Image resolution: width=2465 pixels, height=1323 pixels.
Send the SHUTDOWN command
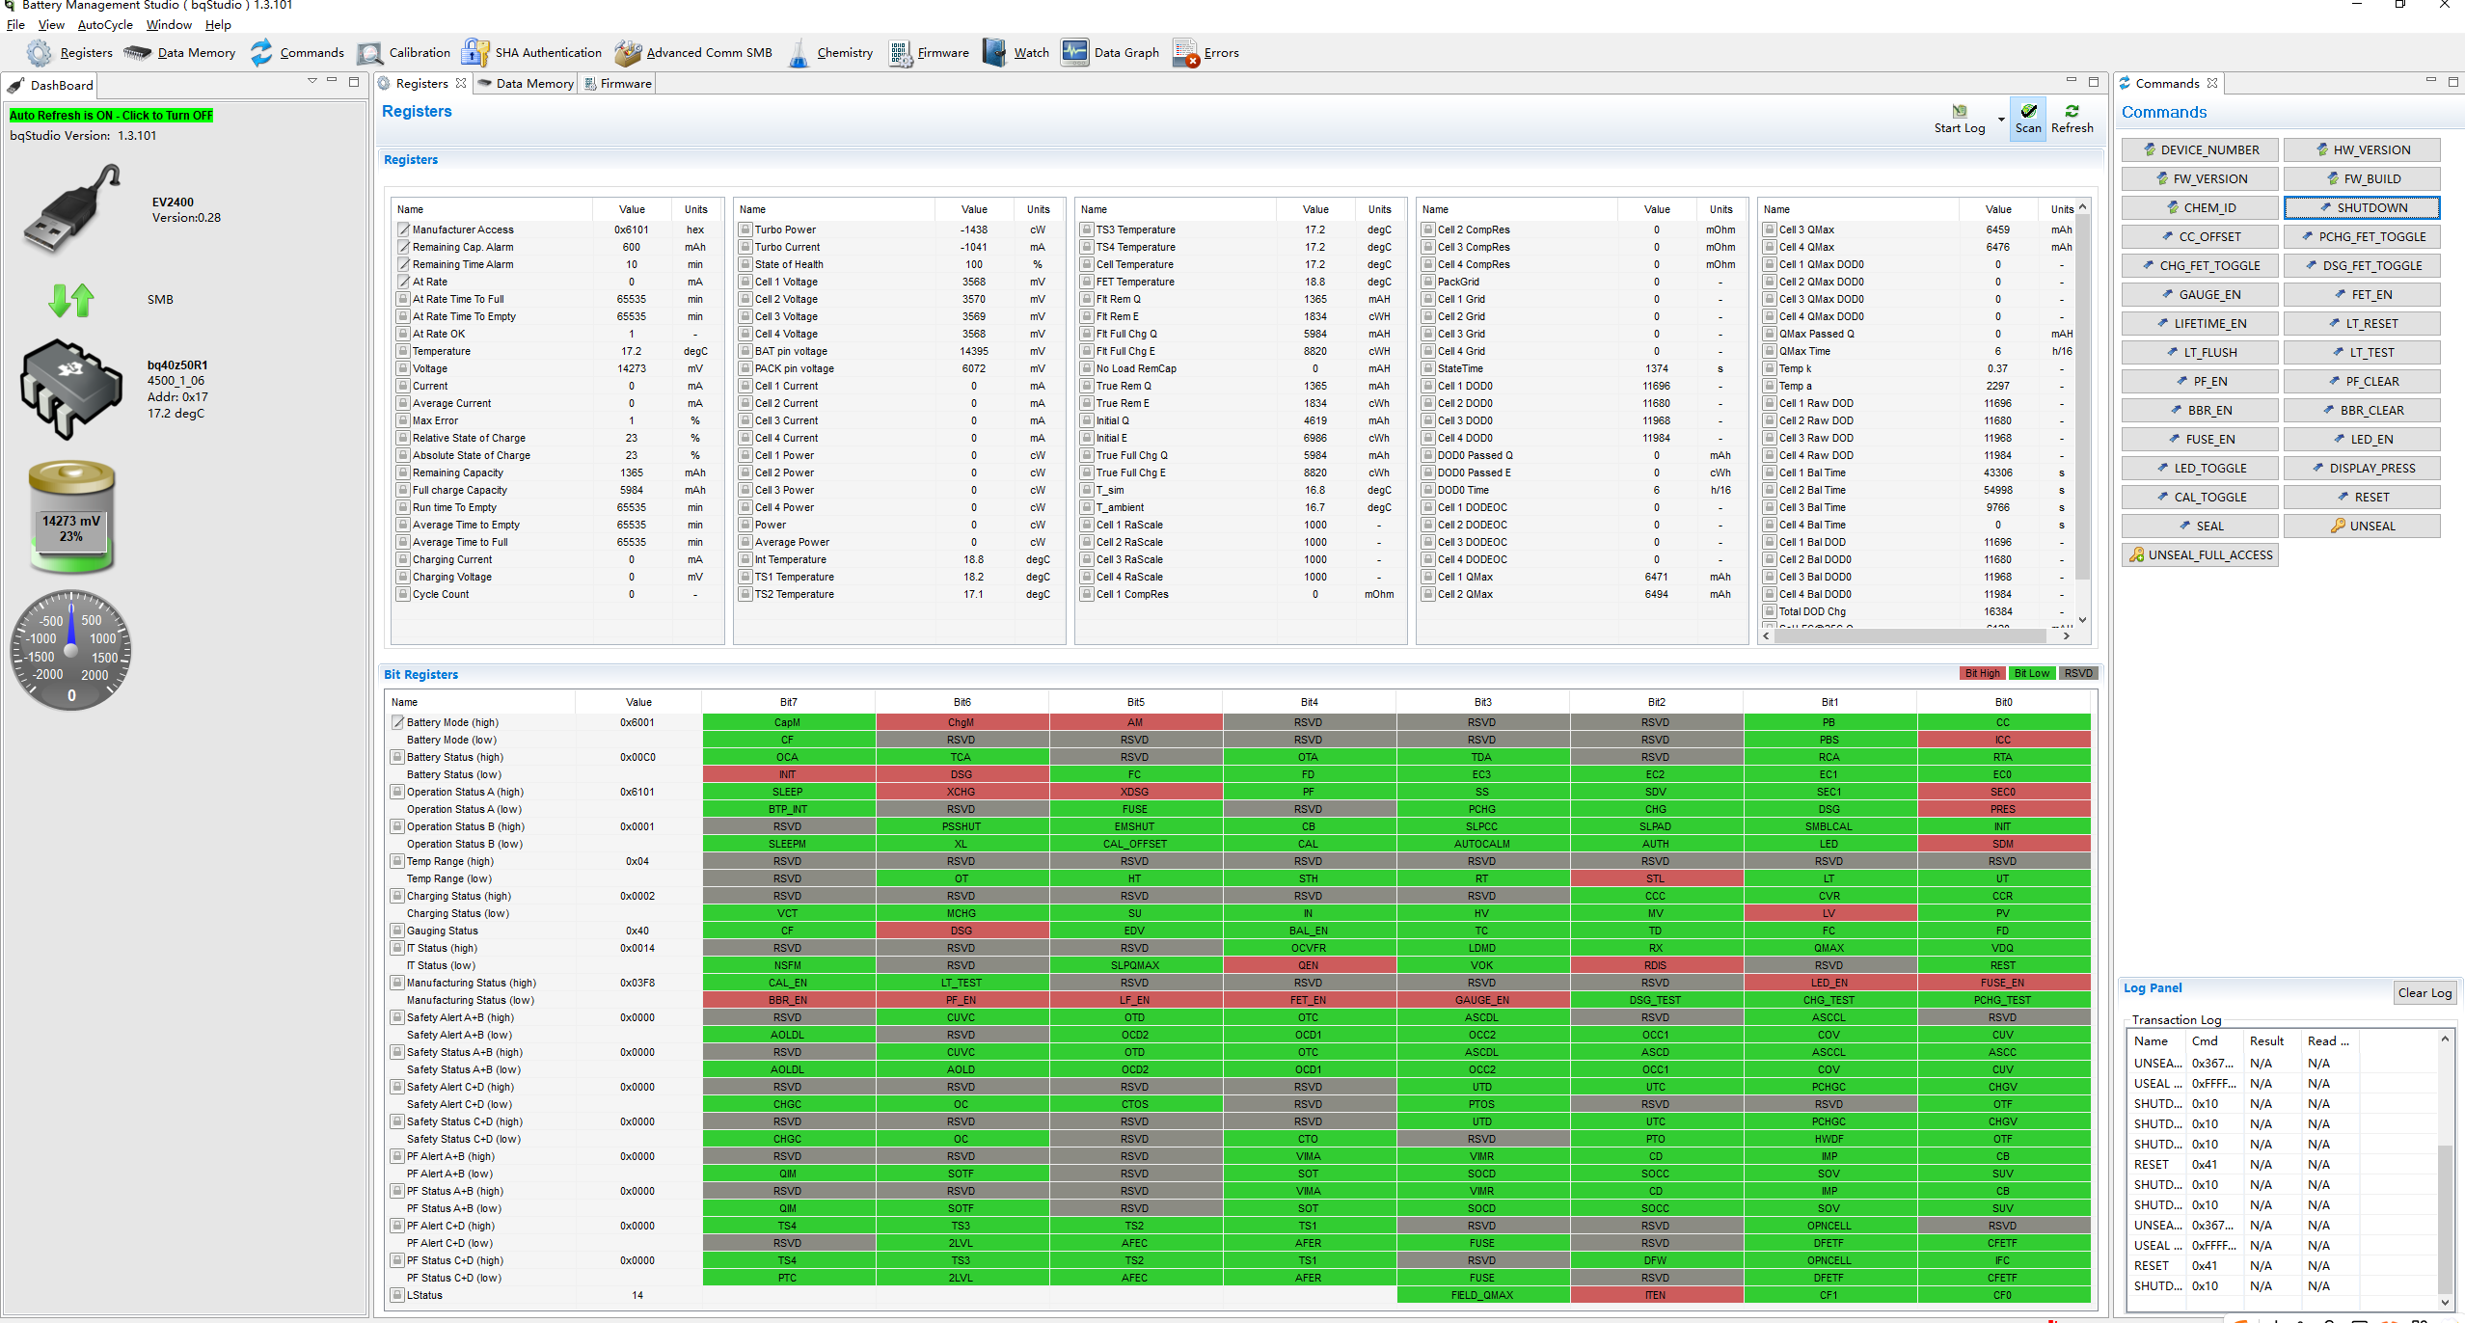click(x=2361, y=207)
